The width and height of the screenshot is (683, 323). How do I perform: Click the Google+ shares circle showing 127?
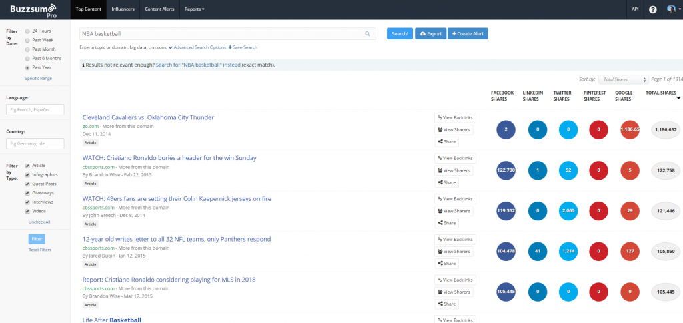coord(630,252)
